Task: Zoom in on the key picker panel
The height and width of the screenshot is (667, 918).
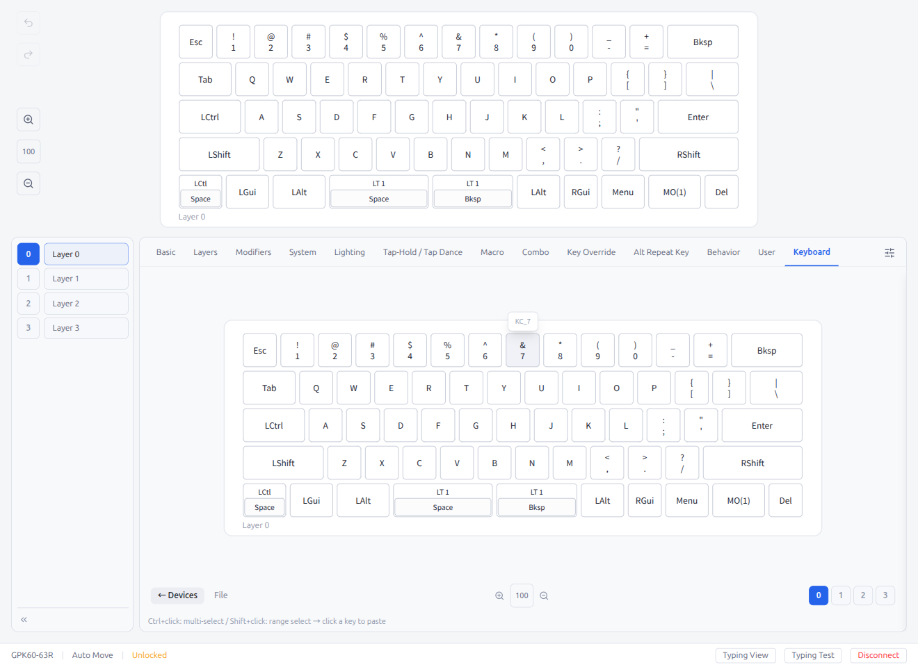Action: click(499, 595)
